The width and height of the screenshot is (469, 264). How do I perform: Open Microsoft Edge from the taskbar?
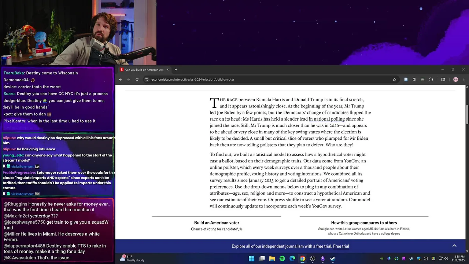pos(292,258)
